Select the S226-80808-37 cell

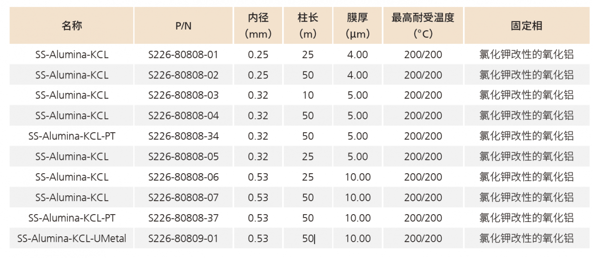183,218
